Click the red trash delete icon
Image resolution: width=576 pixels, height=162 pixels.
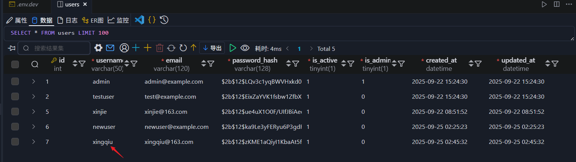[x=160, y=48]
